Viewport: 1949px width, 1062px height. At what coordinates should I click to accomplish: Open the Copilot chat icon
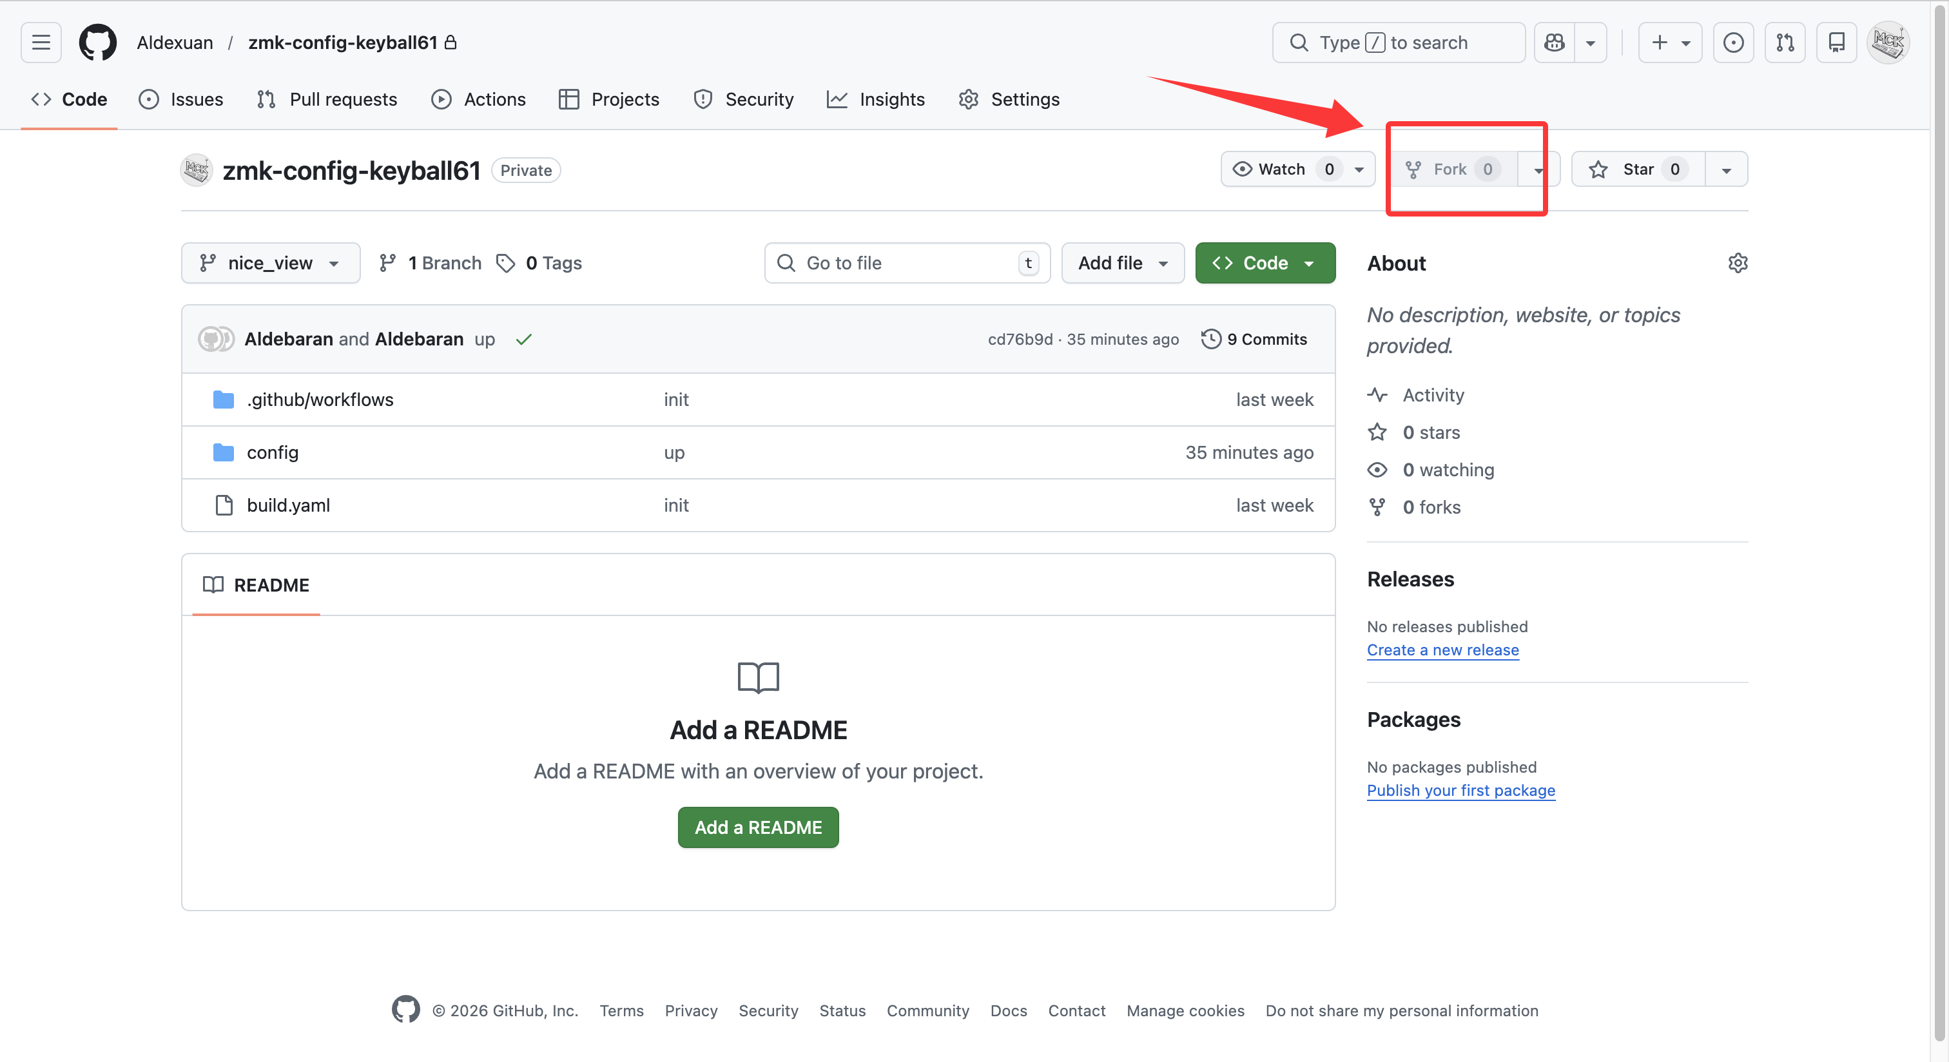(1554, 43)
